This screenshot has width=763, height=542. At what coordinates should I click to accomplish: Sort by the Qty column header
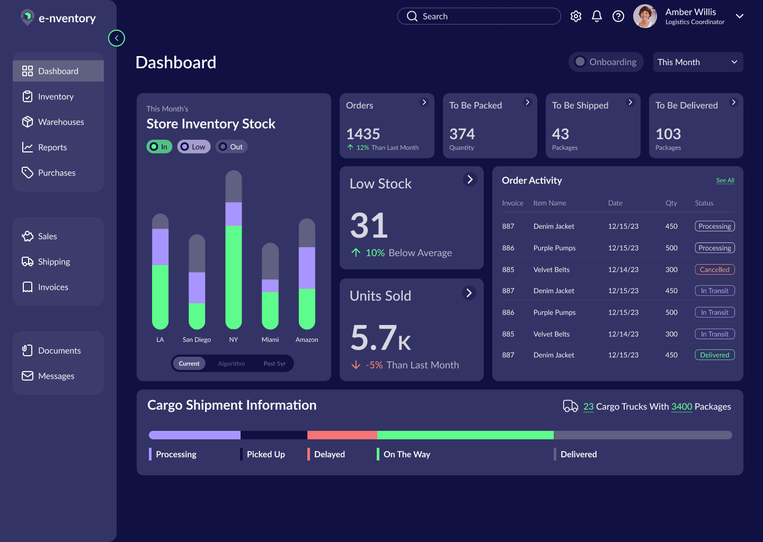tap(671, 203)
